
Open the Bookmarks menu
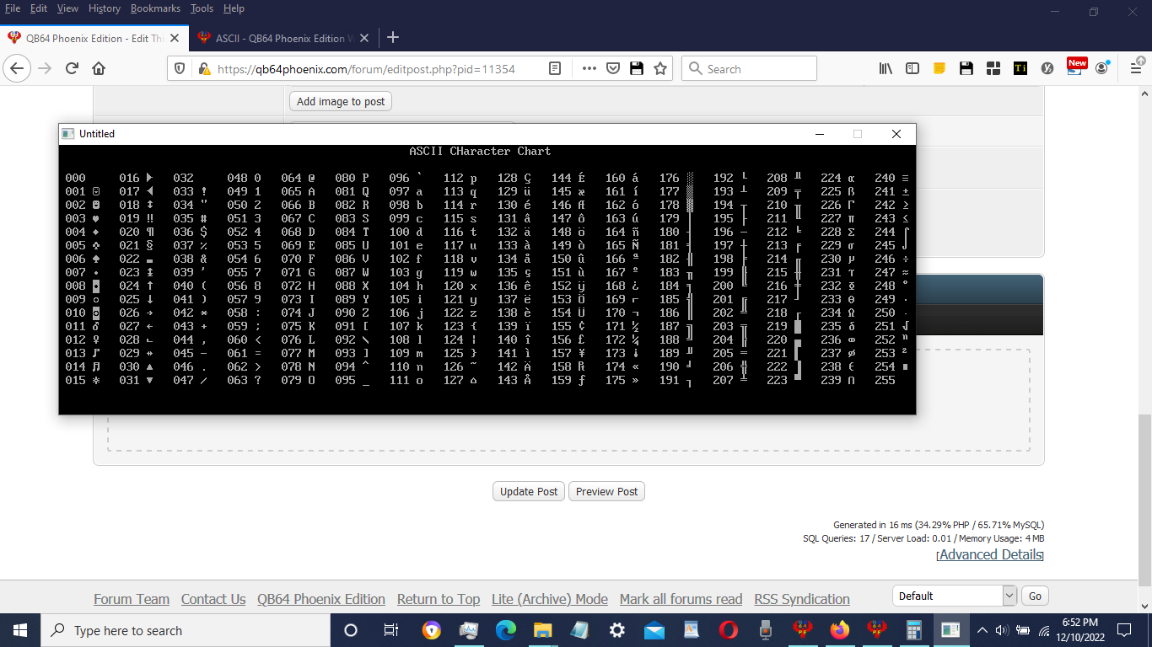(156, 8)
